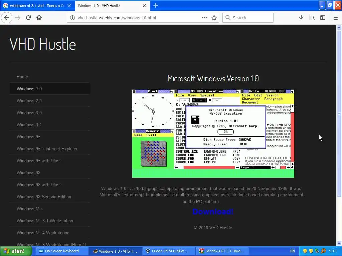
Task: Close the Windows 1.0 - VHD Hustle tab
Action: pos(144,6)
